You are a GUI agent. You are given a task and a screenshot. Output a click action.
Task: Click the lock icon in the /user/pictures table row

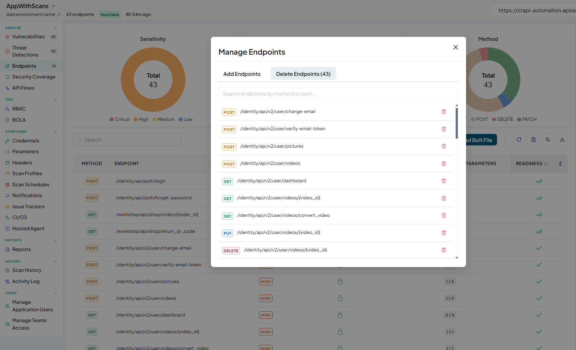point(340,282)
